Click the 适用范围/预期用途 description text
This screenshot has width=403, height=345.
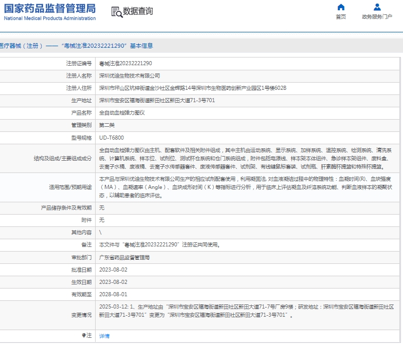point(246,187)
